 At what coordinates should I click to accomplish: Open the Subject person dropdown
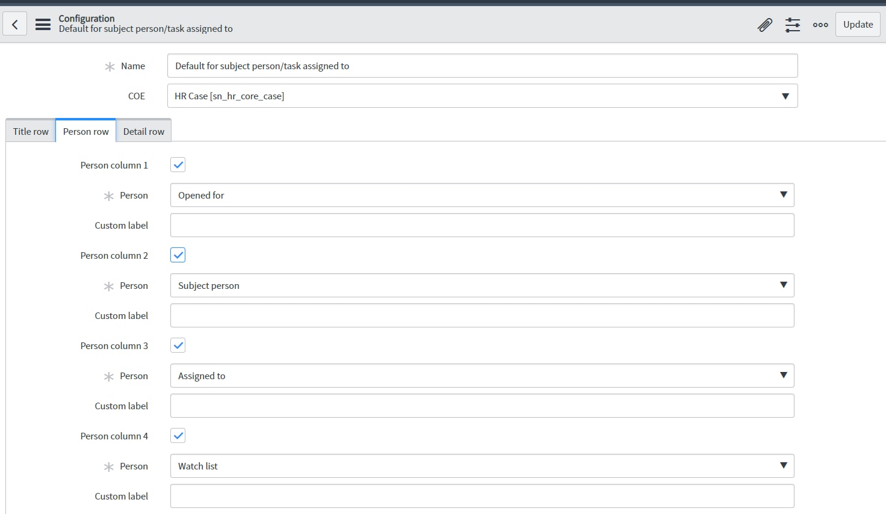[x=482, y=285]
